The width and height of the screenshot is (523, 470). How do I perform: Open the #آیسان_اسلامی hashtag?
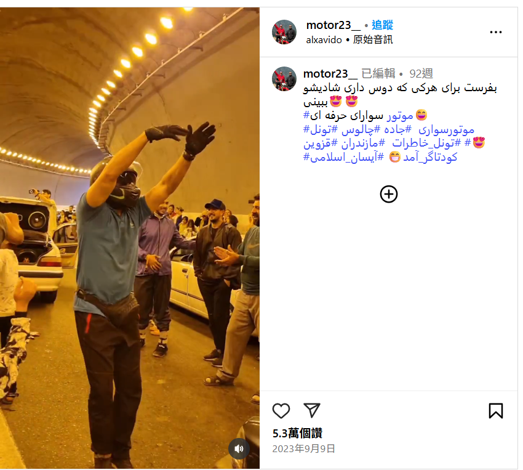click(343, 157)
